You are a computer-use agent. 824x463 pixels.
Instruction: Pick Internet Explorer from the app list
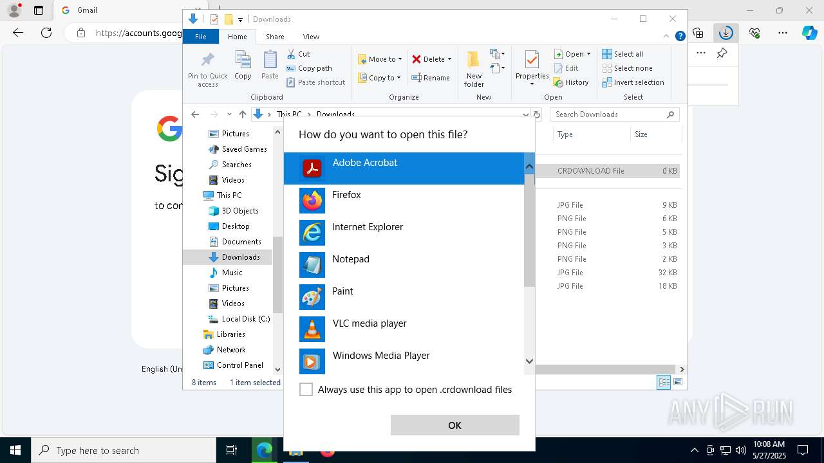(x=404, y=233)
